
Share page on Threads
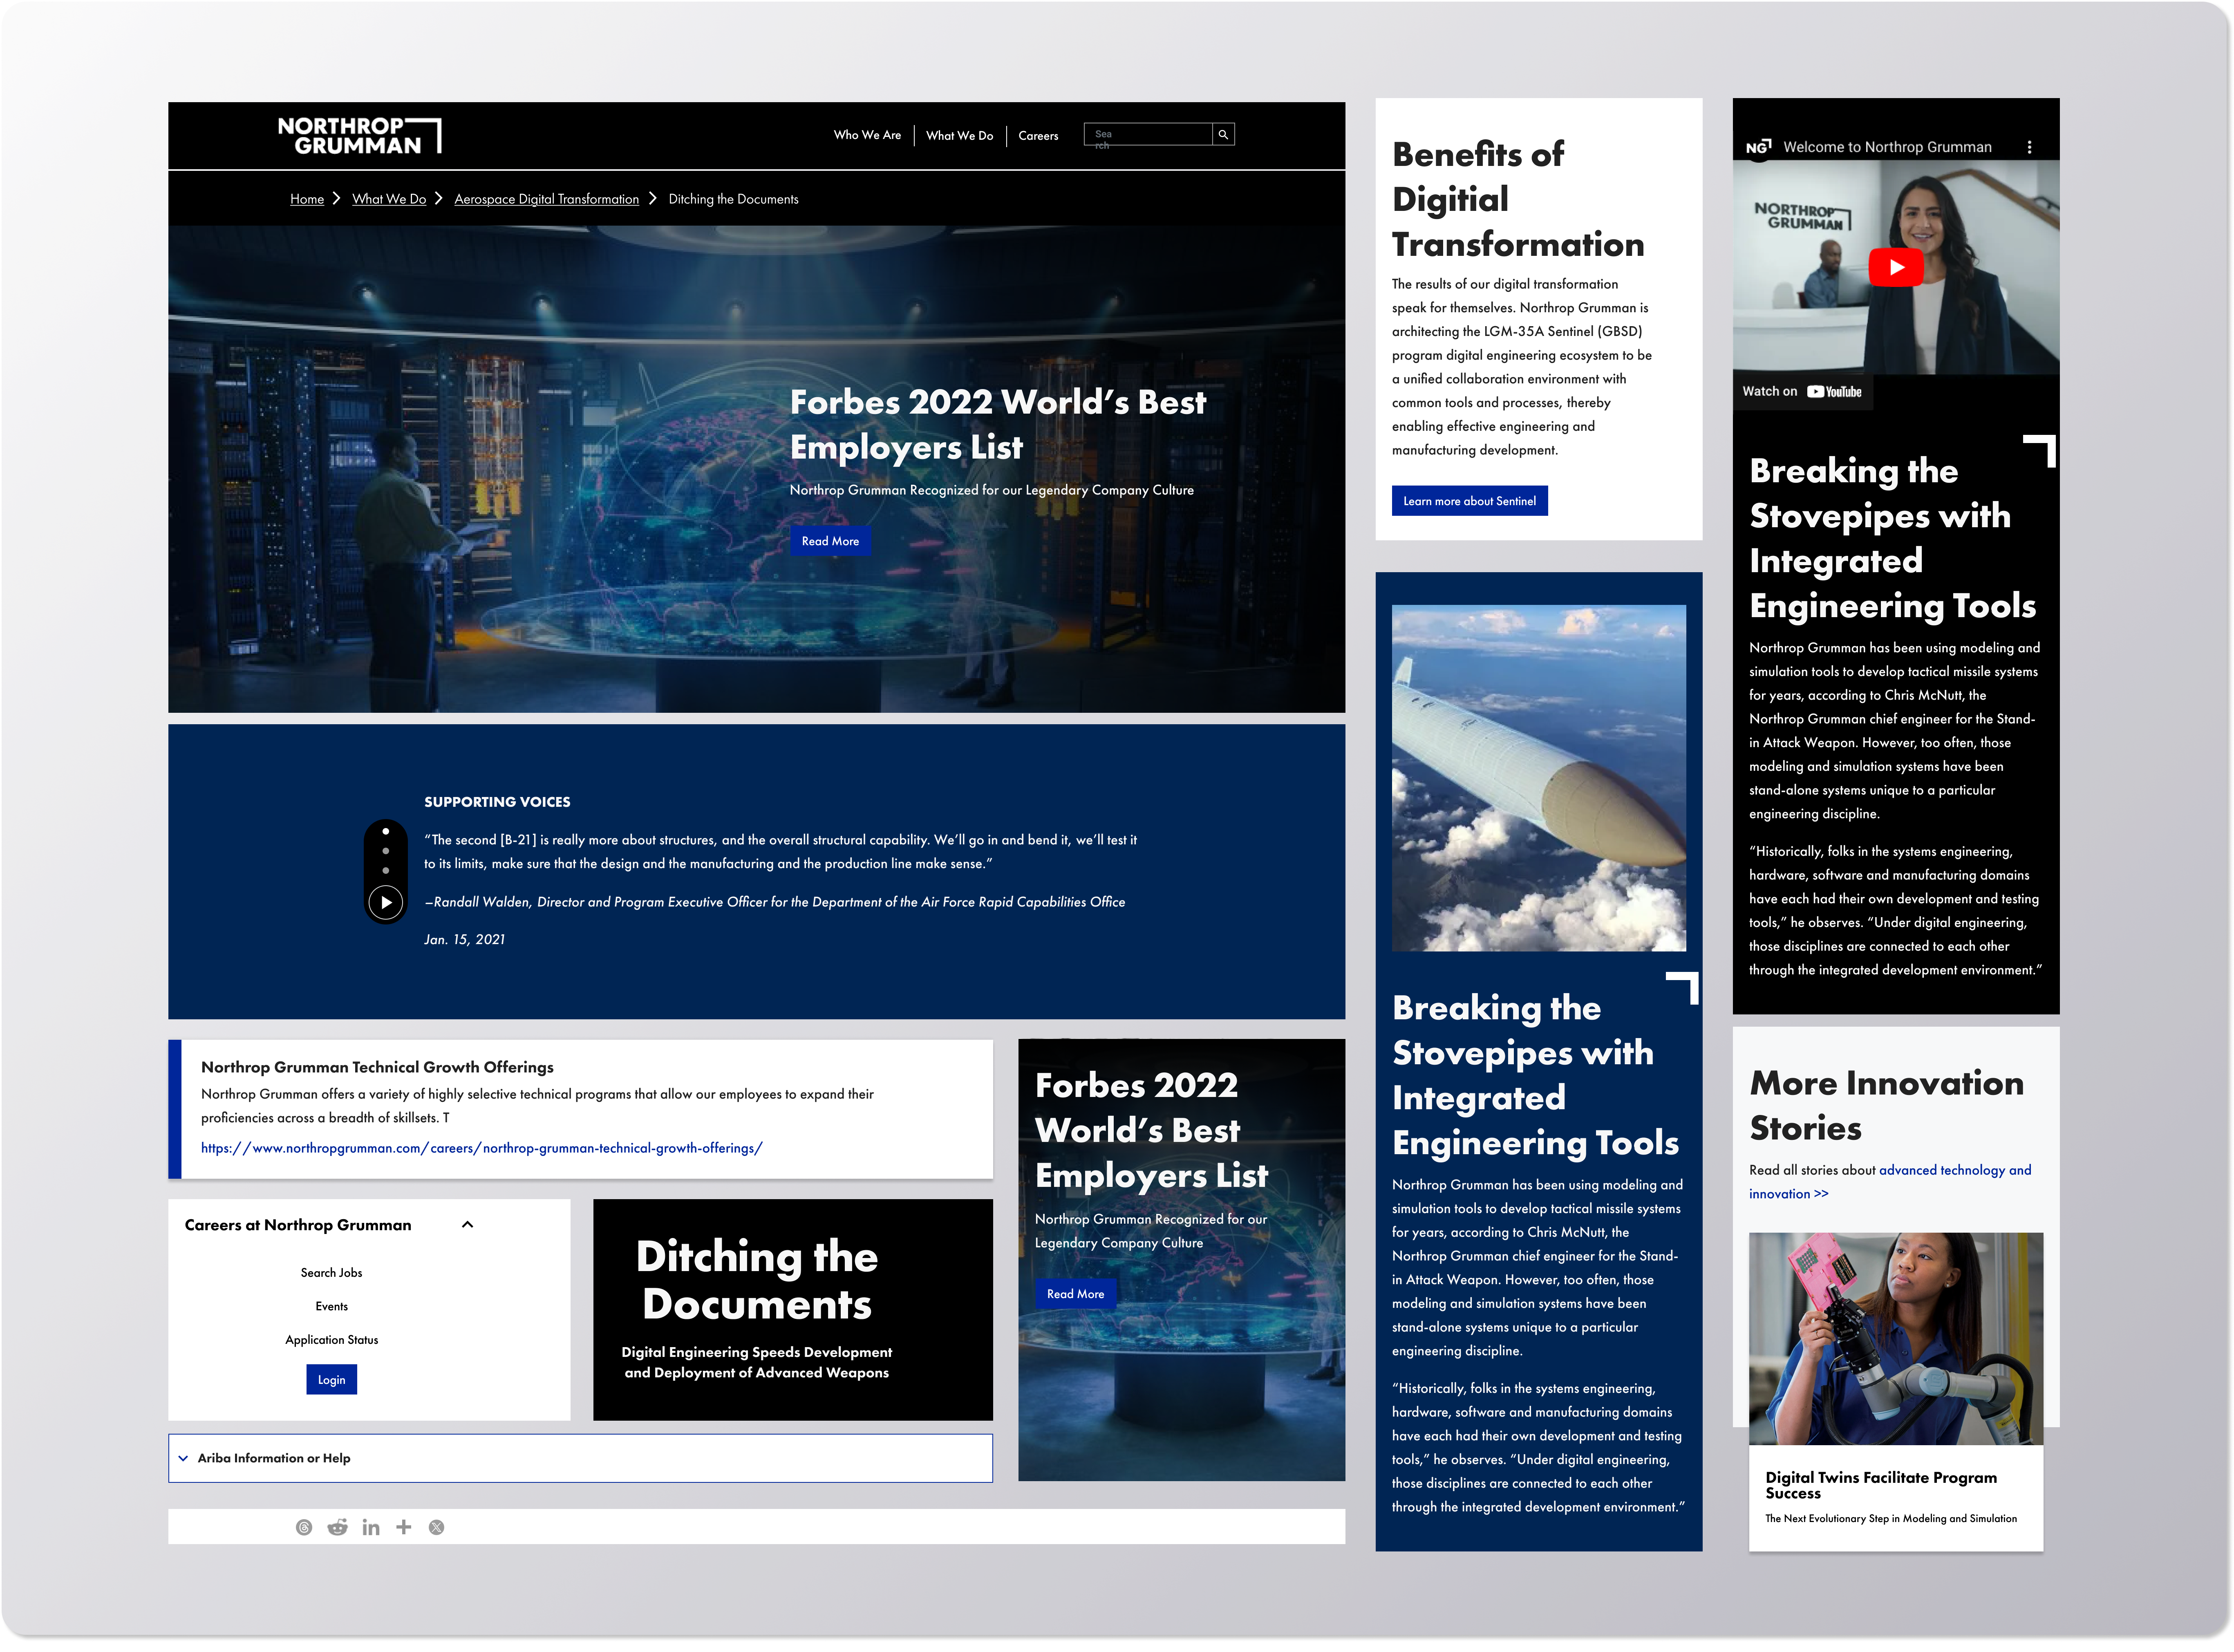304,1527
